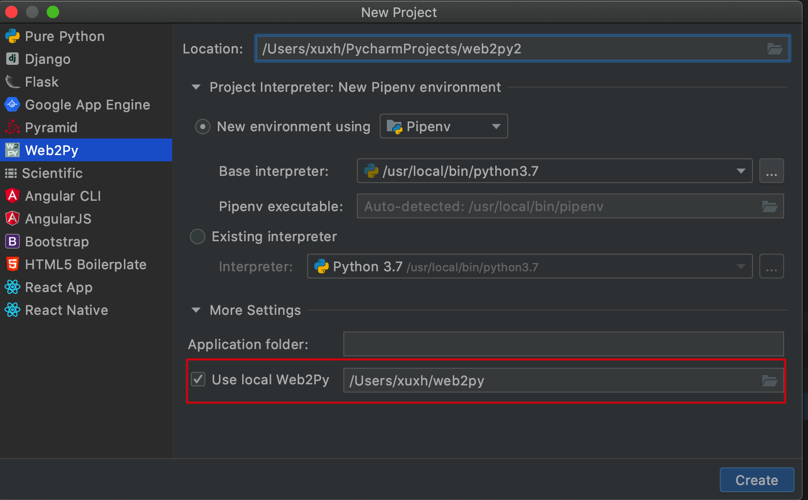Image resolution: width=808 pixels, height=500 pixels.
Task: Browse for Pipenv executable folder icon
Action: (x=770, y=206)
